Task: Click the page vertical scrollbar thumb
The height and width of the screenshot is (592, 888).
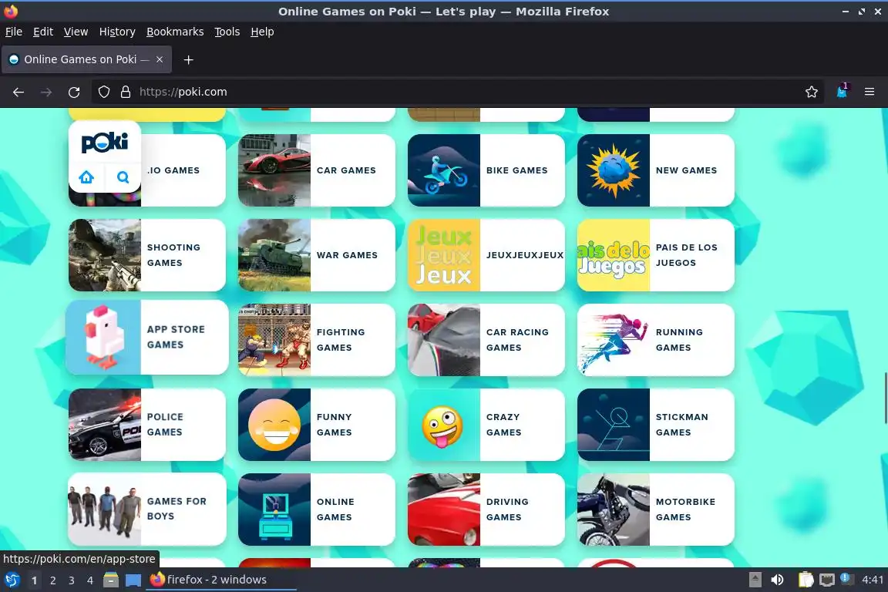Action: (885, 398)
